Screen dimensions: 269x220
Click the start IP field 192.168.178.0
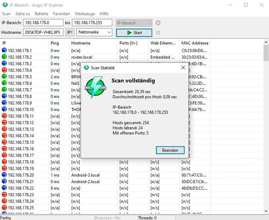click(43, 23)
